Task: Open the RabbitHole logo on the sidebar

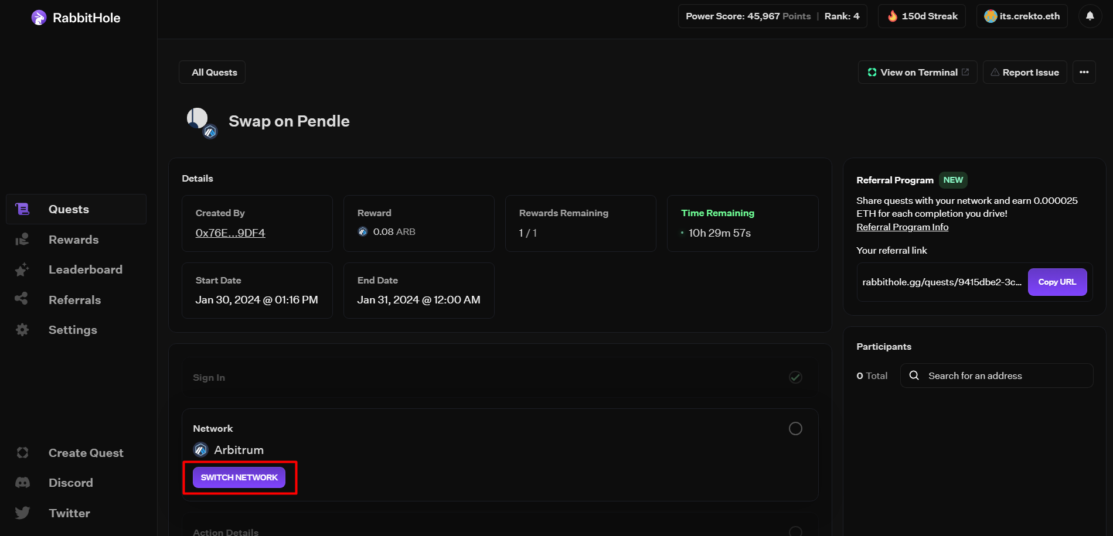Action: pos(38,17)
